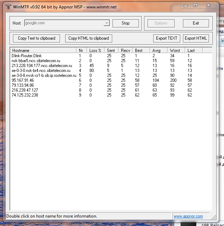This screenshot has height=226, width=224.
Task: Maximize the WinMTR window
Action: point(195,5)
